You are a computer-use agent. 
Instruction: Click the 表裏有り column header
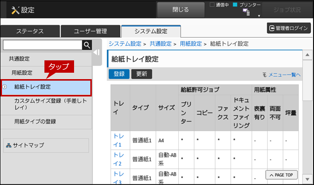point(260,113)
